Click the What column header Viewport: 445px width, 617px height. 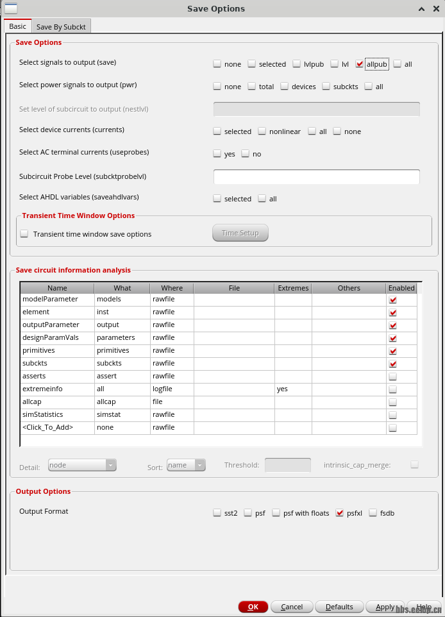tap(122, 288)
